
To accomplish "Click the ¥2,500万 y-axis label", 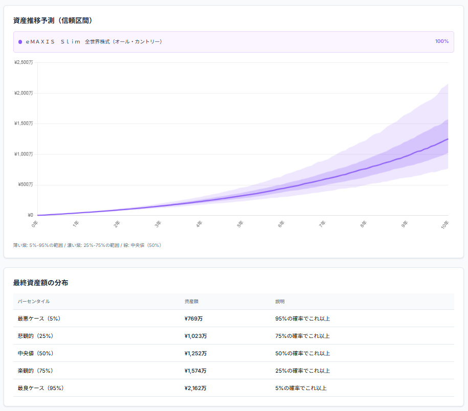I will point(24,62).
